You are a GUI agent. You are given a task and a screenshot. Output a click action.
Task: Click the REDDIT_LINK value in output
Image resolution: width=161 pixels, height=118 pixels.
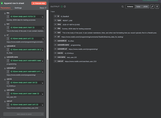coord(68,20)
